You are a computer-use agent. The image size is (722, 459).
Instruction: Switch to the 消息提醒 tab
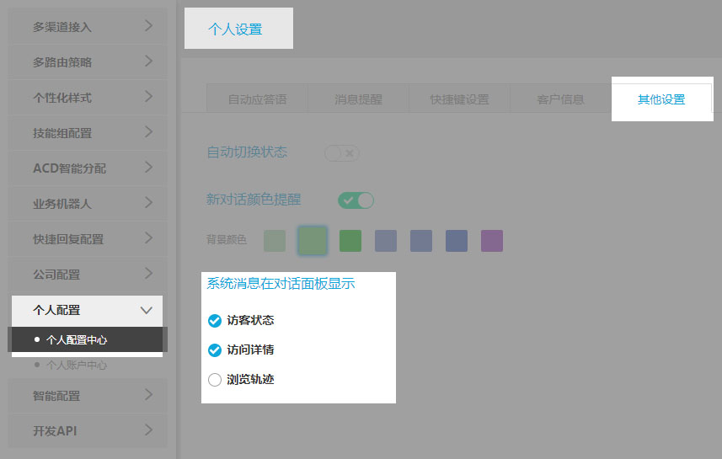[358, 99]
